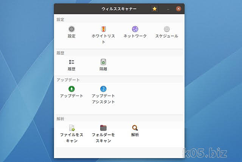Open the 解析 magnifier icon

[135, 128]
